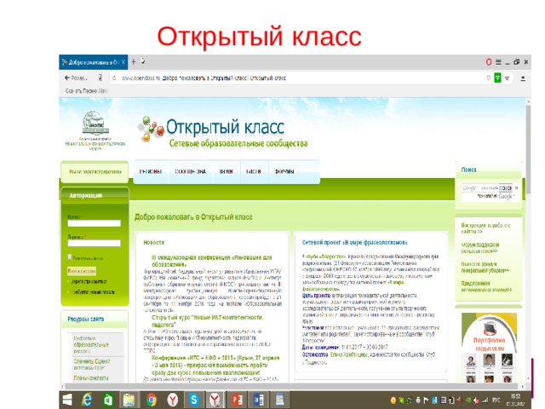The height and width of the screenshot is (409, 545).
Task: Open 'Форум поддержки пользователей' link
Action: pos(480,248)
